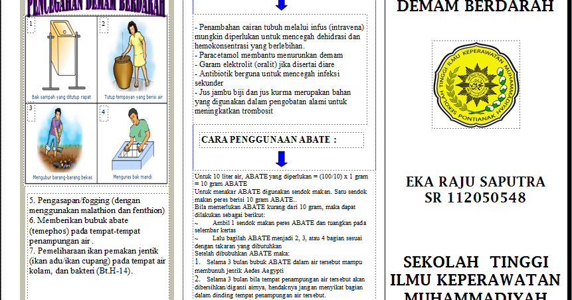This screenshot has height=300, width=572.
Task: Click the 'PENCEGAHAN DEMAM BERDARAH' WordArt title
Action: [96, 7]
